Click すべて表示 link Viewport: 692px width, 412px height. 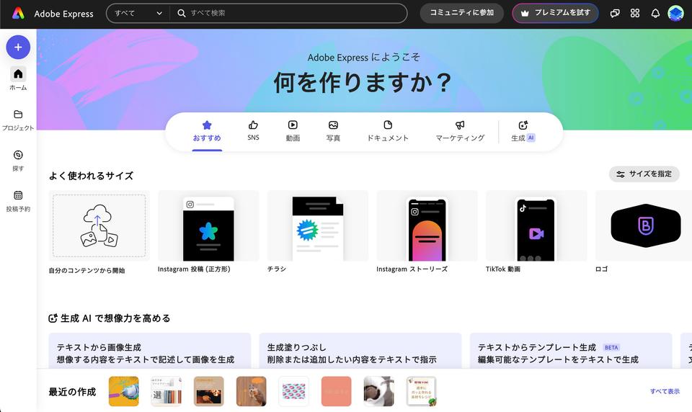coord(665,391)
